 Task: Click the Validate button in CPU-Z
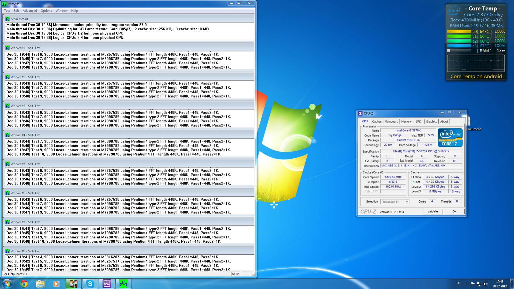[432, 212]
